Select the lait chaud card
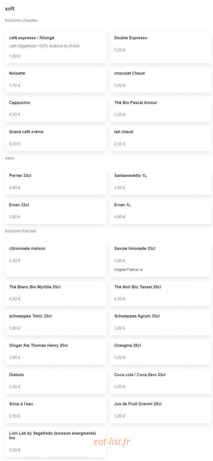The width and height of the screenshot is (213, 461). [161, 138]
